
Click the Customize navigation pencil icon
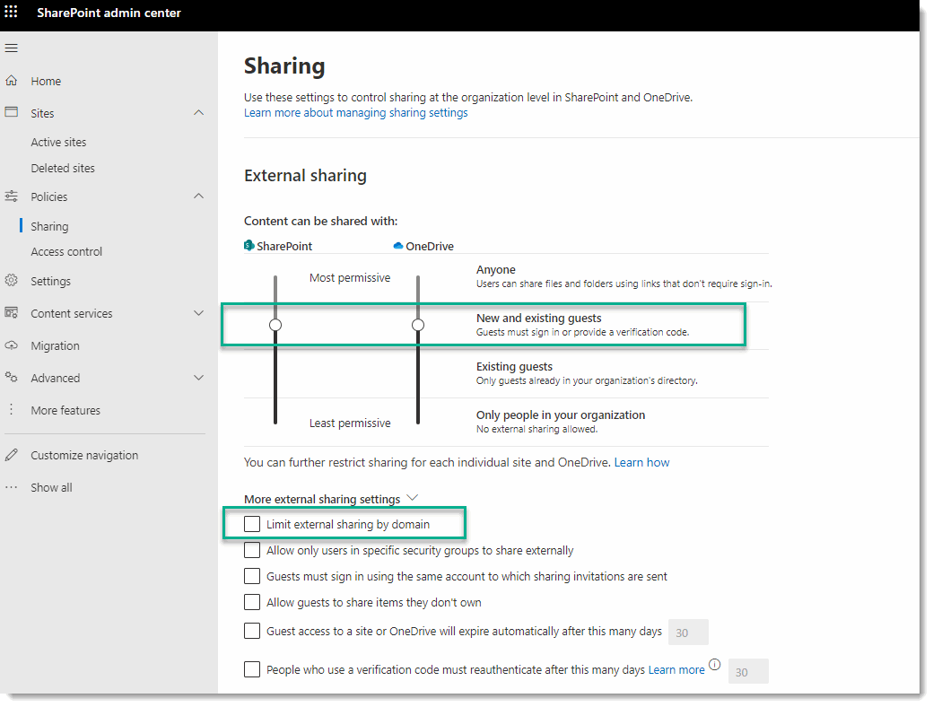(x=12, y=455)
